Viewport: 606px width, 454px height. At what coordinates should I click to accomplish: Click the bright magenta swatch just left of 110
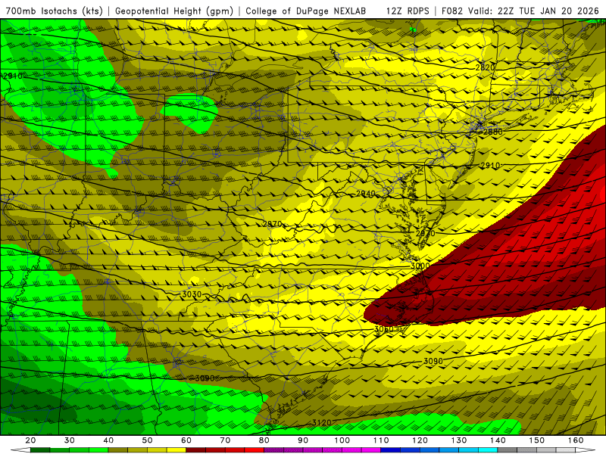click(371, 450)
